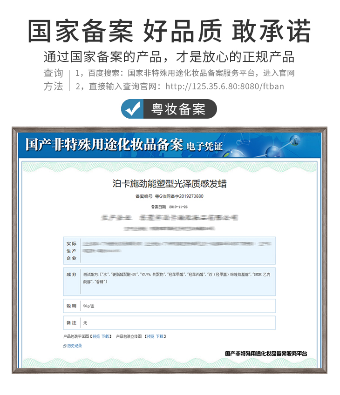
Task: Click the 电子凭证 text in the banner
Action: tap(204, 146)
